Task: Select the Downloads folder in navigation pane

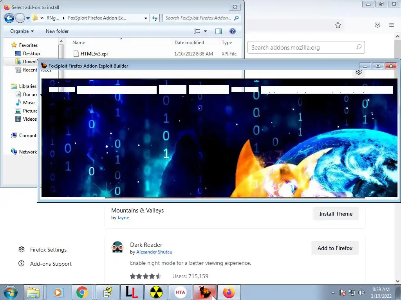Action: click(25, 61)
